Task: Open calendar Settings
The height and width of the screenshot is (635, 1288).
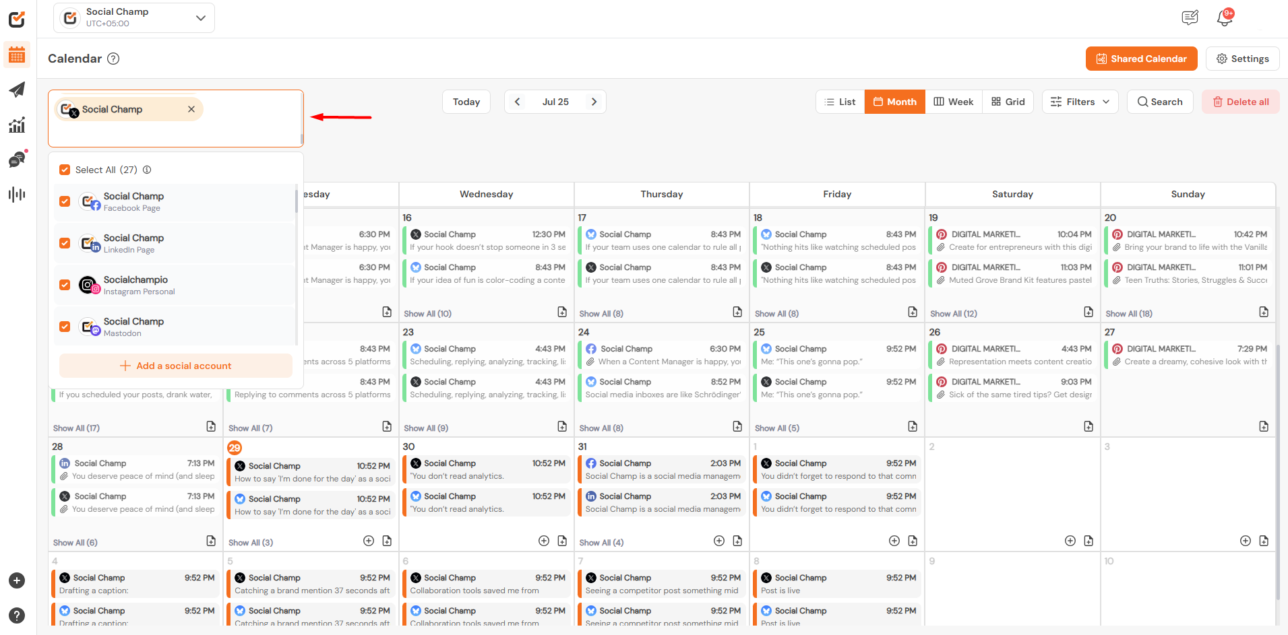Action: click(1242, 59)
